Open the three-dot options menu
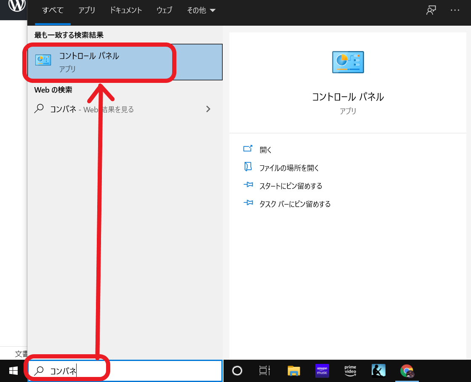The height and width of the screenshot is (382, 471). (455, 10)
